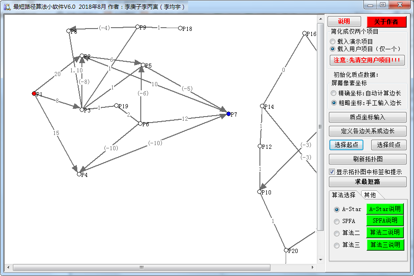
Task: Click graph node P8
Action: [x=69, y=31]
